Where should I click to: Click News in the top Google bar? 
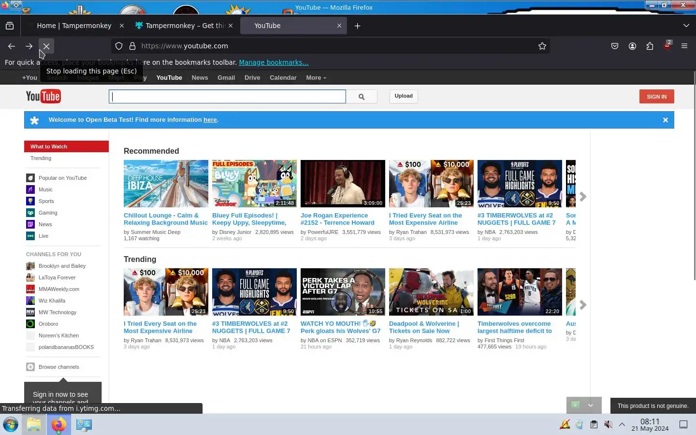pyautogui.click(x=200, y=77)
